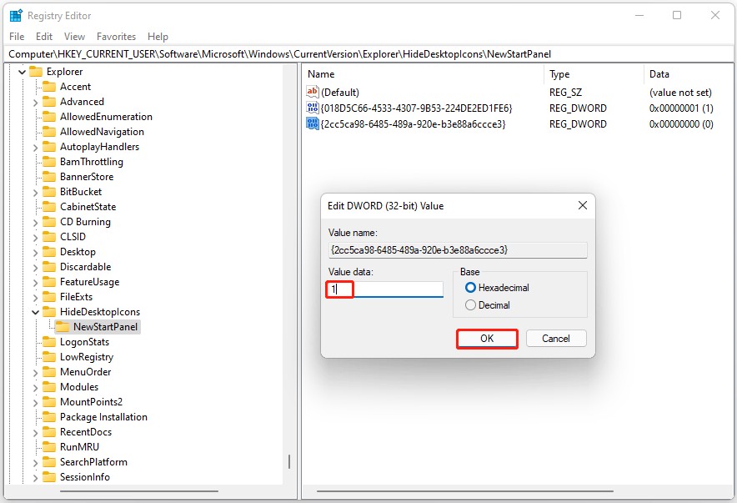Click the 0x00000001 (1) data cell
Viewport: 737px width, 503px height.
tap(681, 108)
